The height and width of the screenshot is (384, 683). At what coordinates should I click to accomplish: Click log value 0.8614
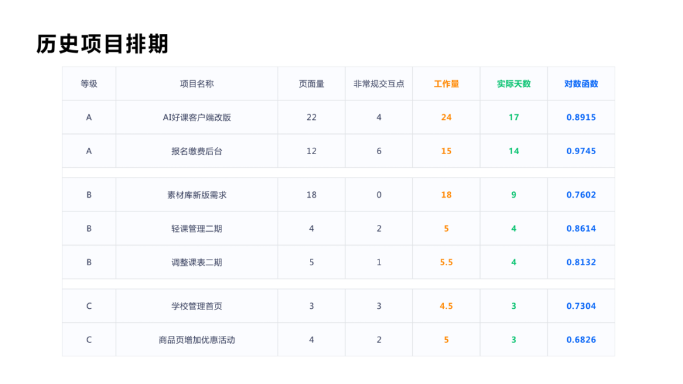pos(582,229)
